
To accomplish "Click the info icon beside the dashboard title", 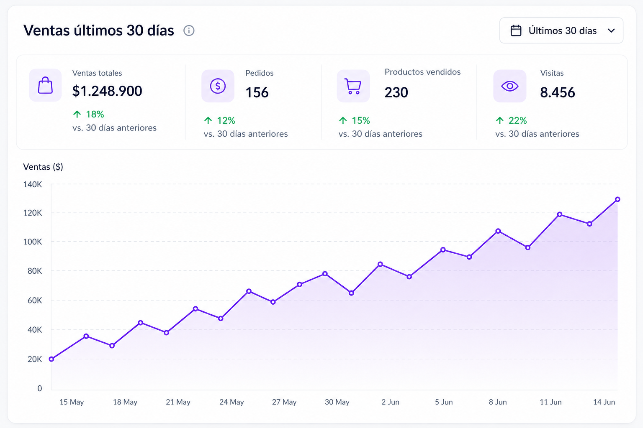I will (x=189, y=31).
